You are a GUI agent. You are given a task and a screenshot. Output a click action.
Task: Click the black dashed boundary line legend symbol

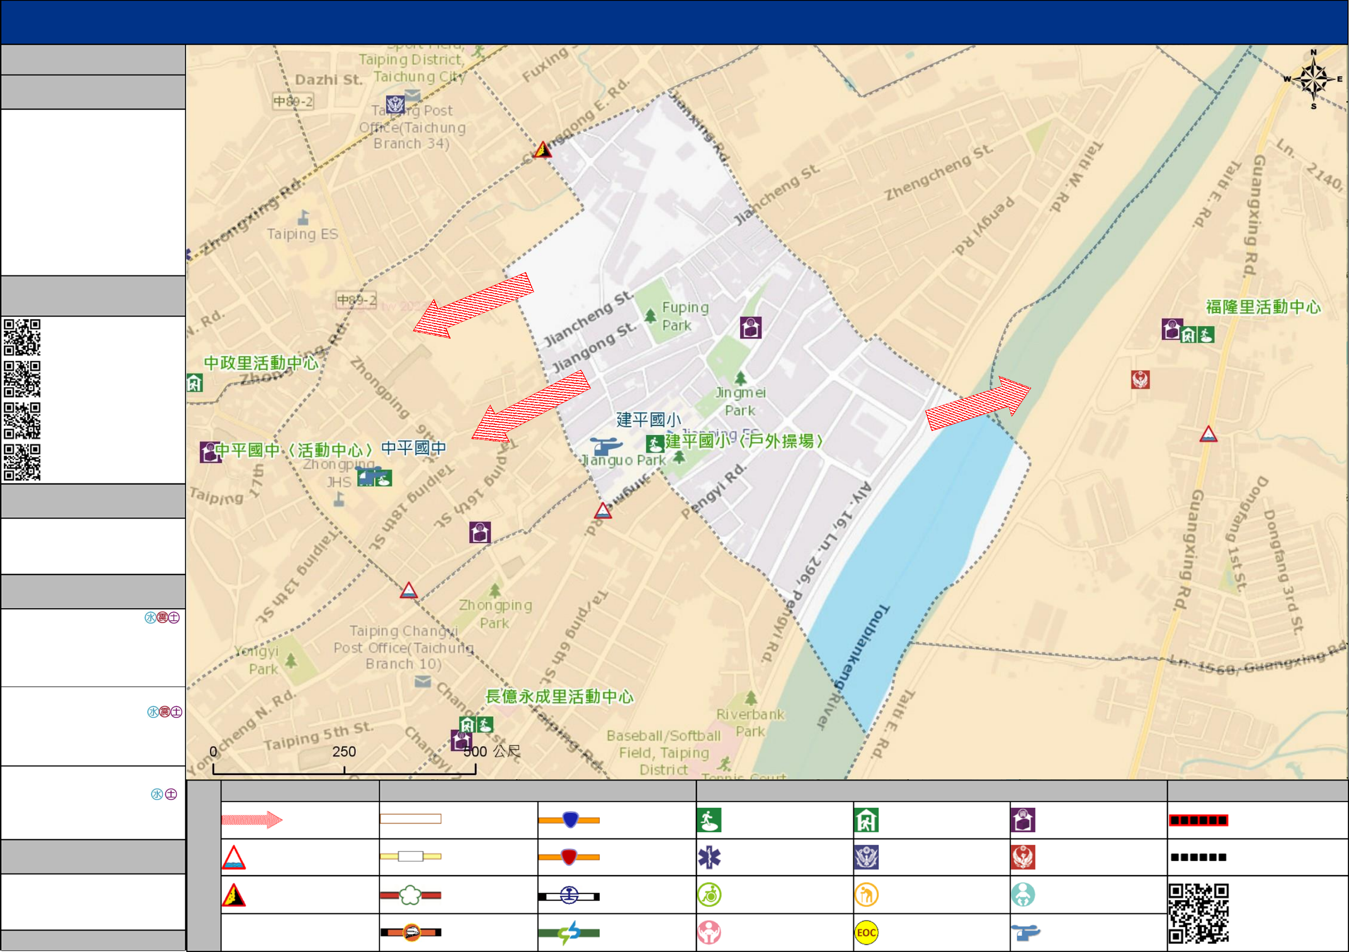(1198, 858)
